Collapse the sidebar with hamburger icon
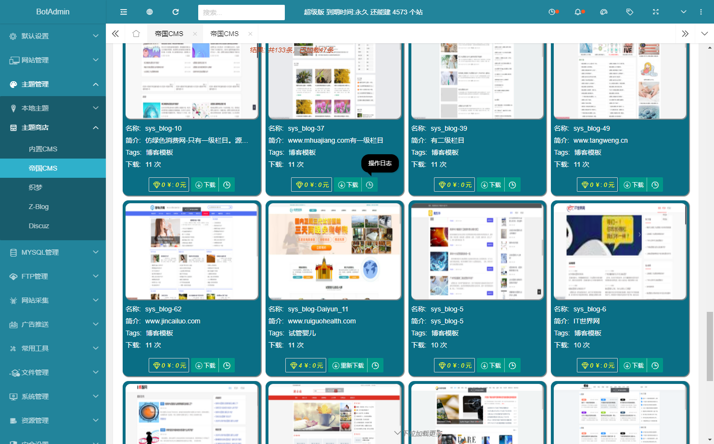Image resolution: width=714 pixels, height=444 pixels. (124, 12)
